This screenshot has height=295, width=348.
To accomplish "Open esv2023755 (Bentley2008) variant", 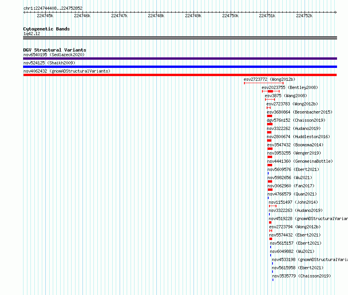I will point(290,87).
